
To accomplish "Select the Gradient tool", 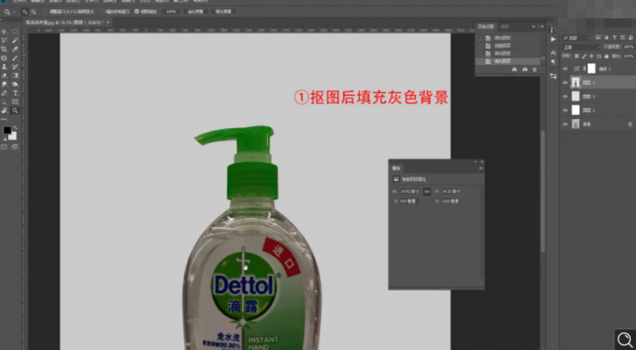I will click(15, 76).
